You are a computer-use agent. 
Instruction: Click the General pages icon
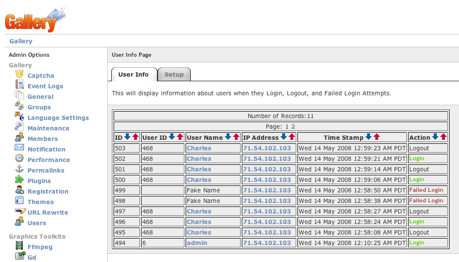tap(19, 95)
